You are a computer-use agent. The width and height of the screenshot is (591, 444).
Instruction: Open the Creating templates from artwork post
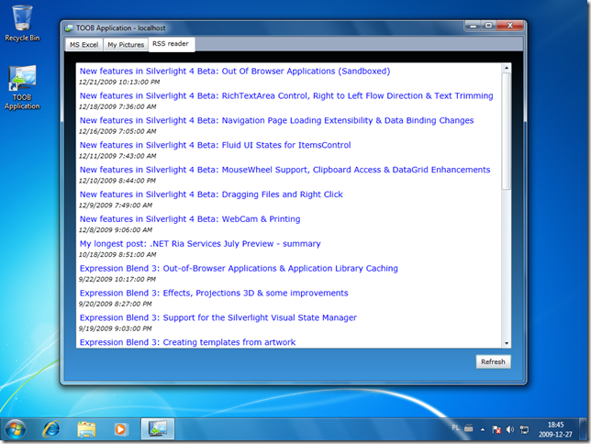(188, 342)
